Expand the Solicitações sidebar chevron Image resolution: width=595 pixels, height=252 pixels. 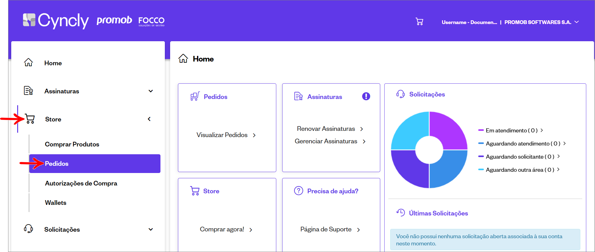coord(151,230)
